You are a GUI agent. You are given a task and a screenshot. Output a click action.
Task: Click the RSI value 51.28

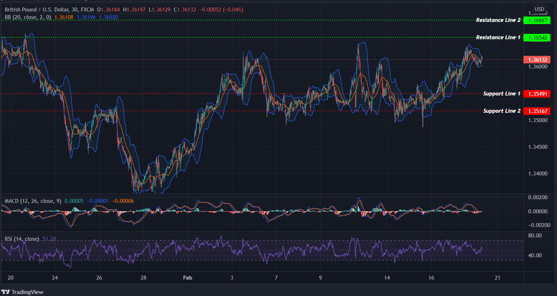coord(49,239)
